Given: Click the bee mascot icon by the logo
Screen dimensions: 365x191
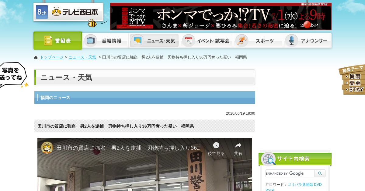Looking at the screenshot, I should tap(92, 23).
